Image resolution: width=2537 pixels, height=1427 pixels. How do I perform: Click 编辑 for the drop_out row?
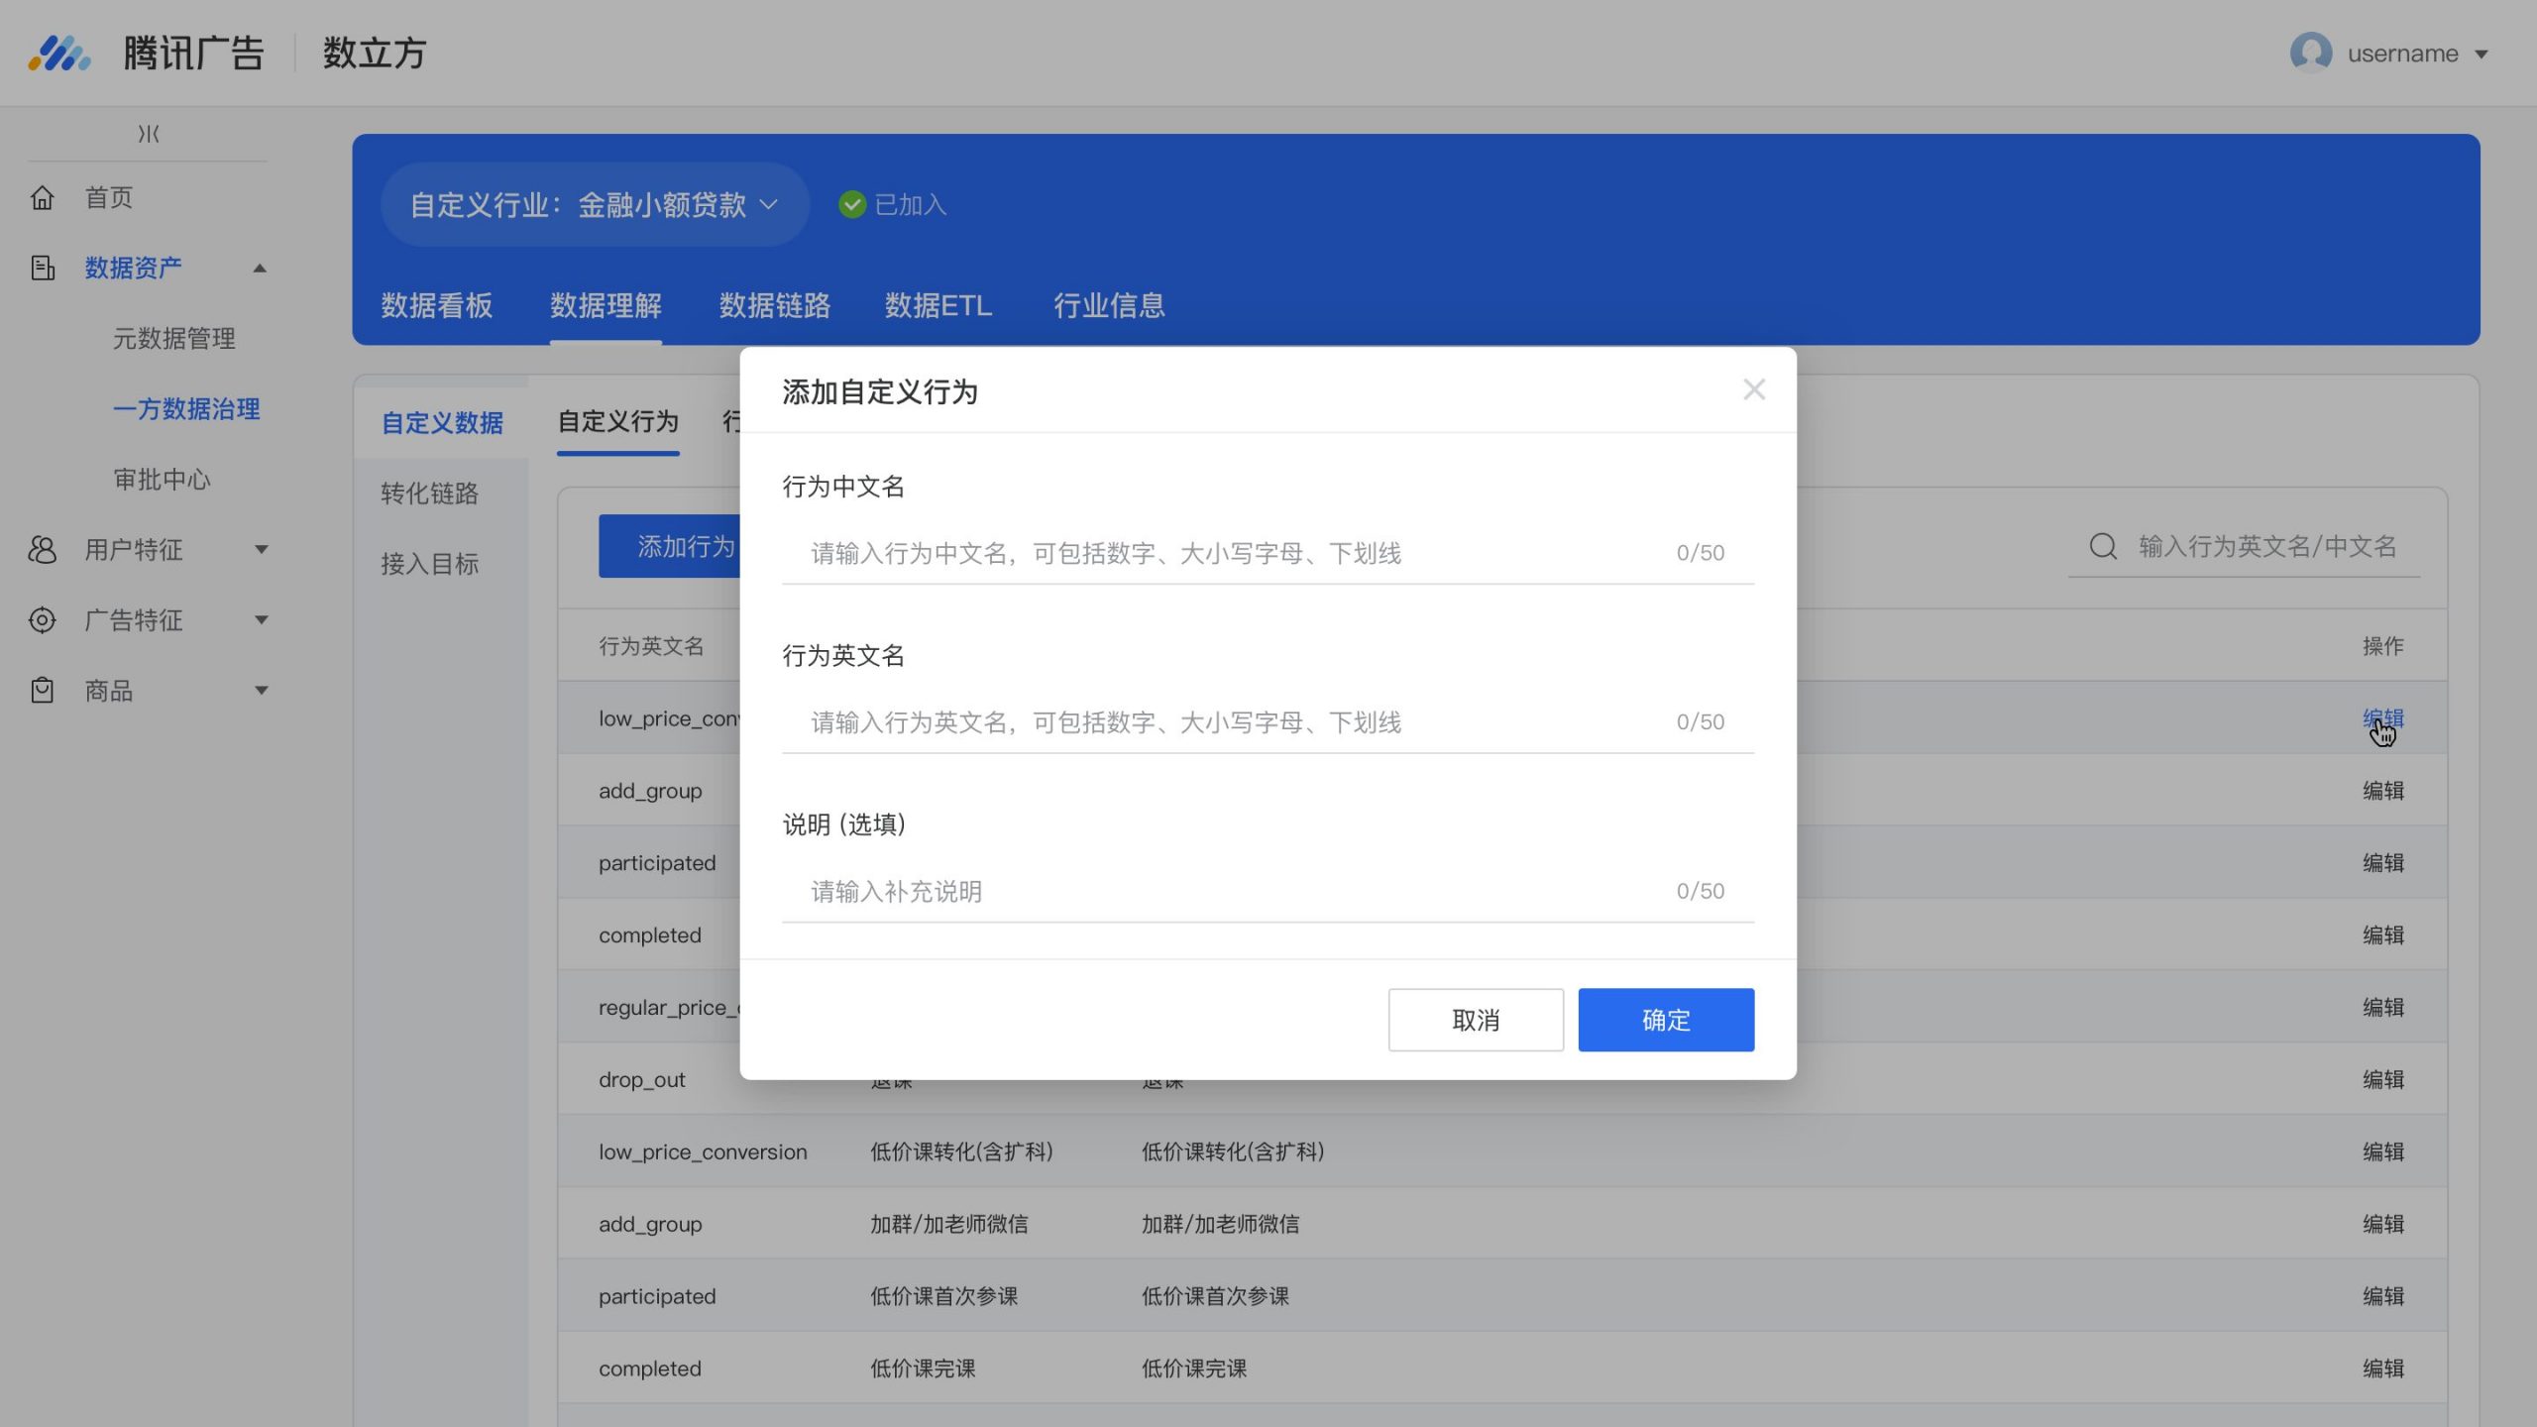[x=2382, y=1080]
